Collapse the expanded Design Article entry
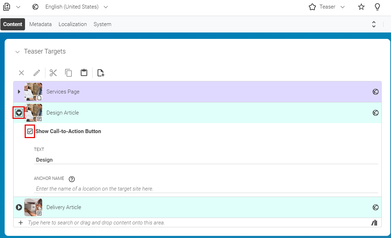Screen dimensions: 391x238 (19, 112)
